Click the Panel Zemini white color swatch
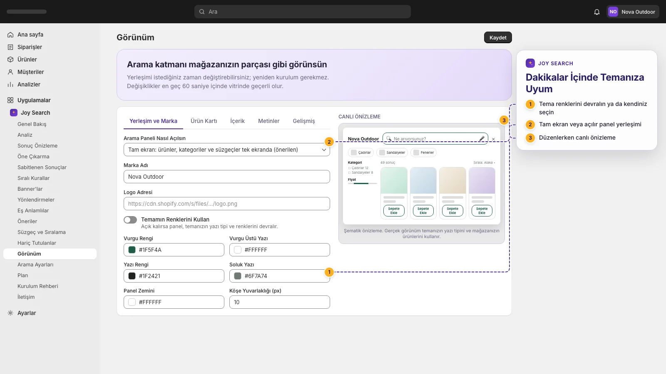 [132, 302]
